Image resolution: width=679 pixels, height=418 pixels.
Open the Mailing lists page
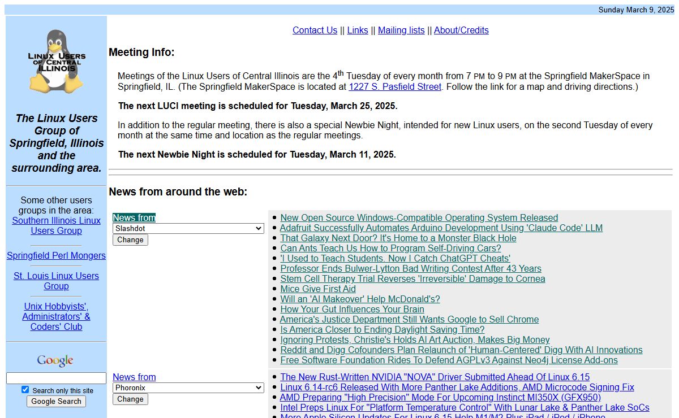pos(401,31)
